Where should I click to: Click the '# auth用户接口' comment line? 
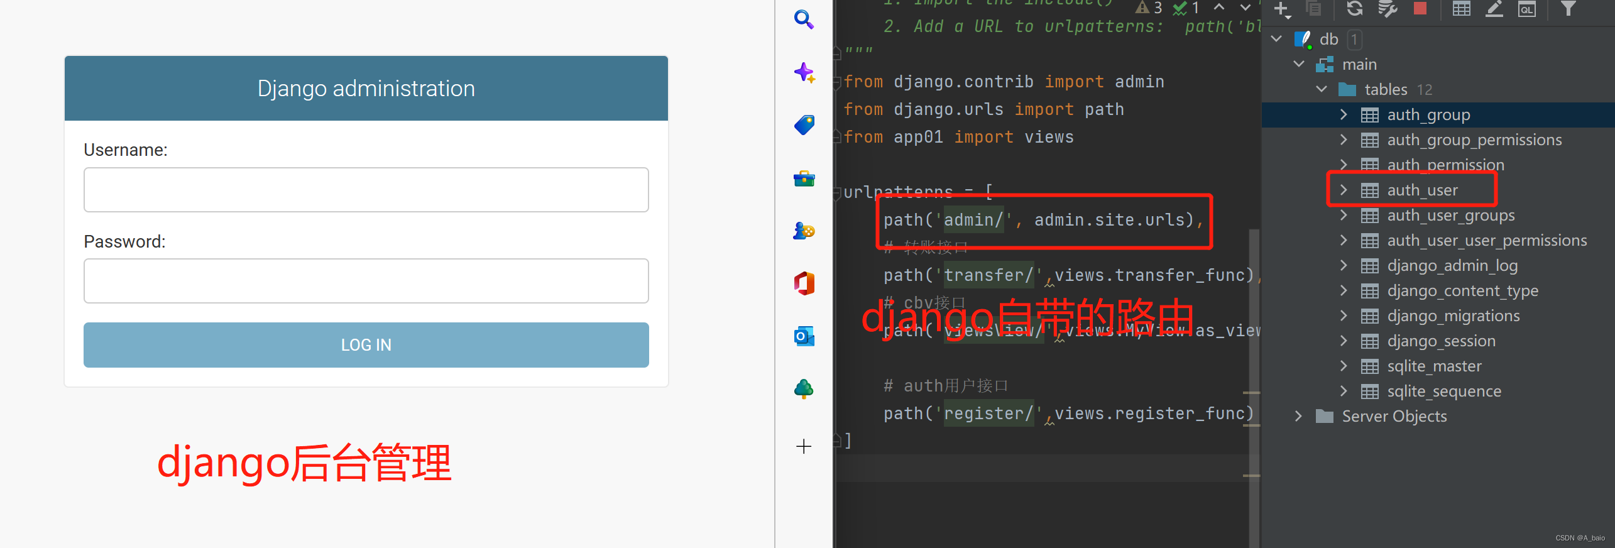(946, 386)
